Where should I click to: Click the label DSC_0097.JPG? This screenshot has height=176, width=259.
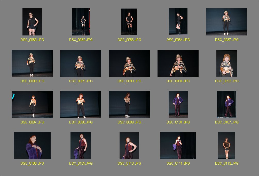click(32, 122)
